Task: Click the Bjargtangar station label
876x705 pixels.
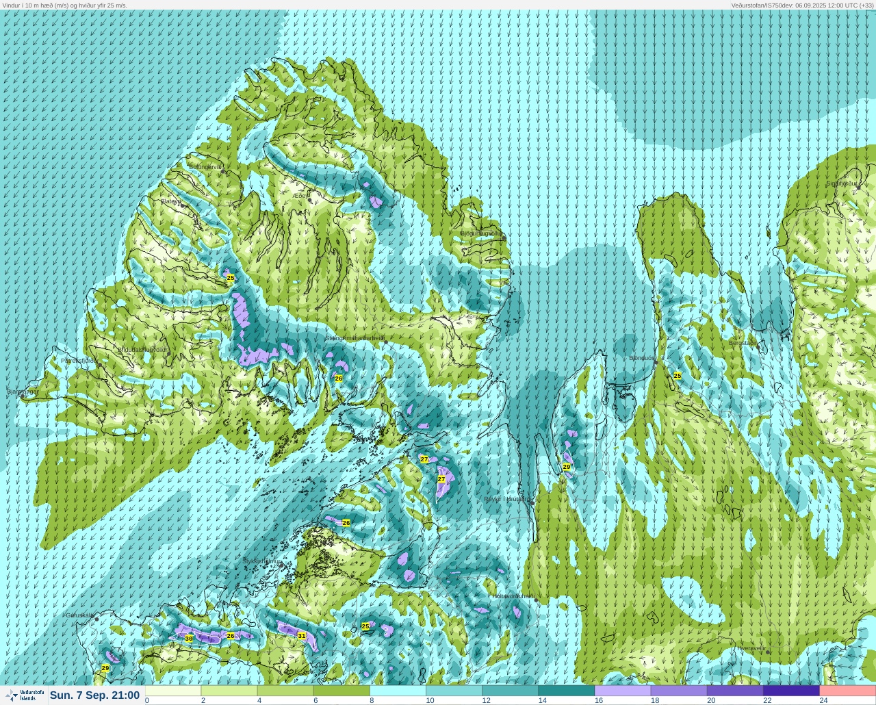Action: [x=22, y=392]
